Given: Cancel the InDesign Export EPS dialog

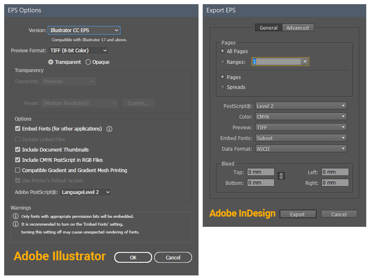Looking at the screenshot, I should coord(339,214).
